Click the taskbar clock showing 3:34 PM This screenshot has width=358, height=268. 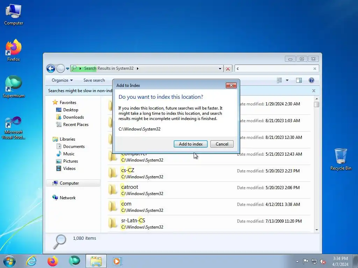340,261
